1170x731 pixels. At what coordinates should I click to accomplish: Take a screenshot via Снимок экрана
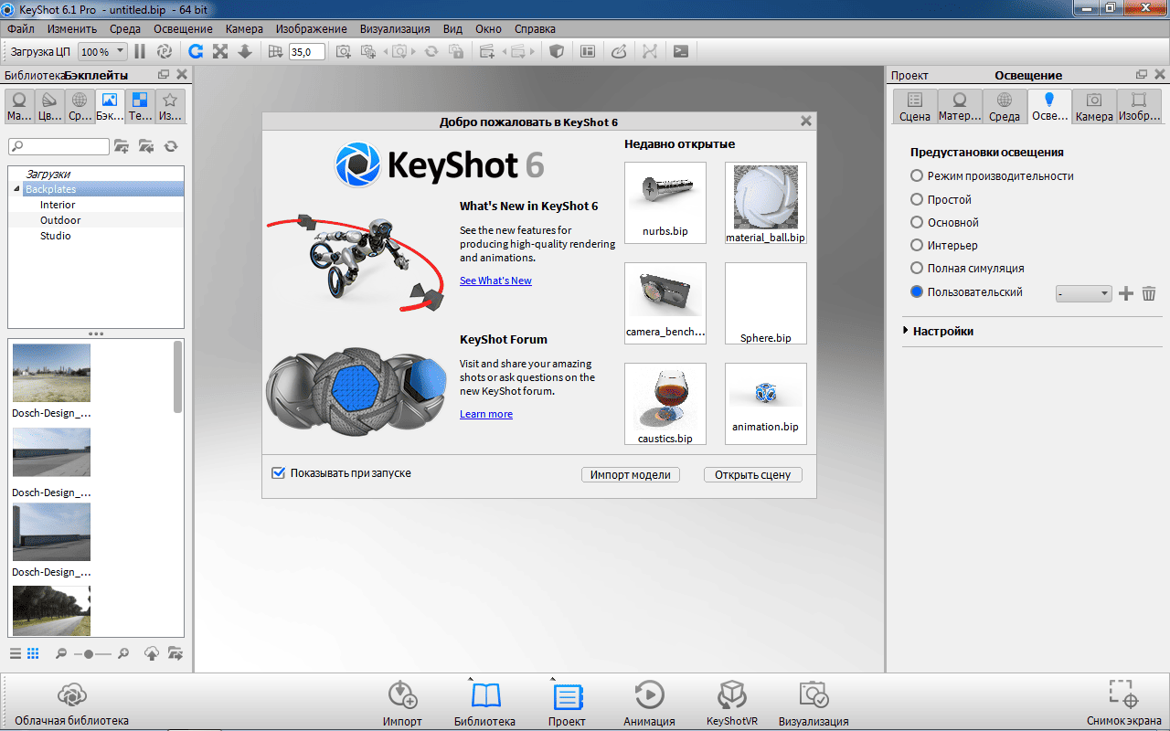coord(1124,704)
